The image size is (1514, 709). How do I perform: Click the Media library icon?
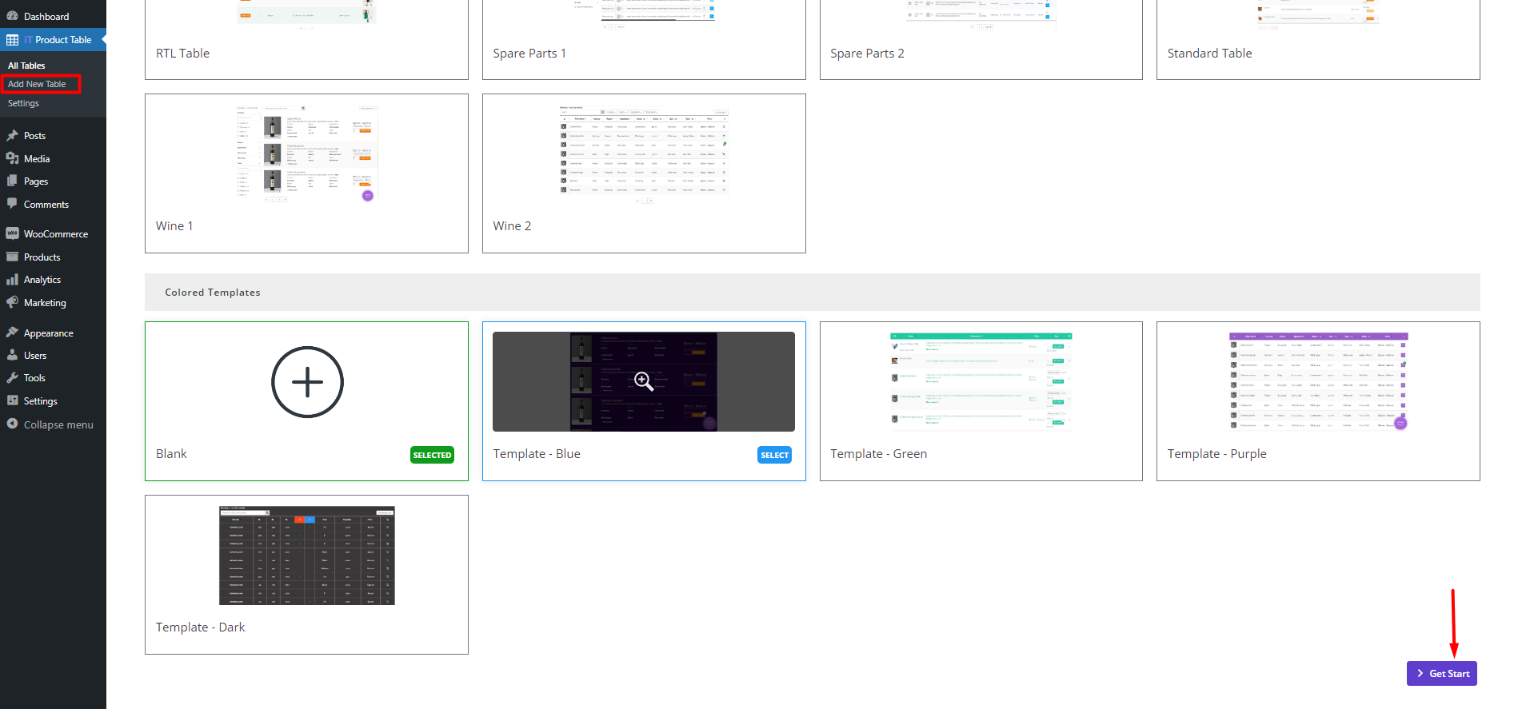tap(12, 158)
